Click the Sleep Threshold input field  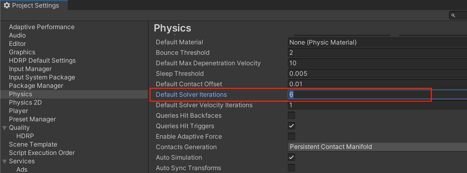click(376, 74)
